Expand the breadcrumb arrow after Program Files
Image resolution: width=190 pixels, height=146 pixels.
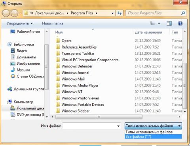tap(97, 13)
